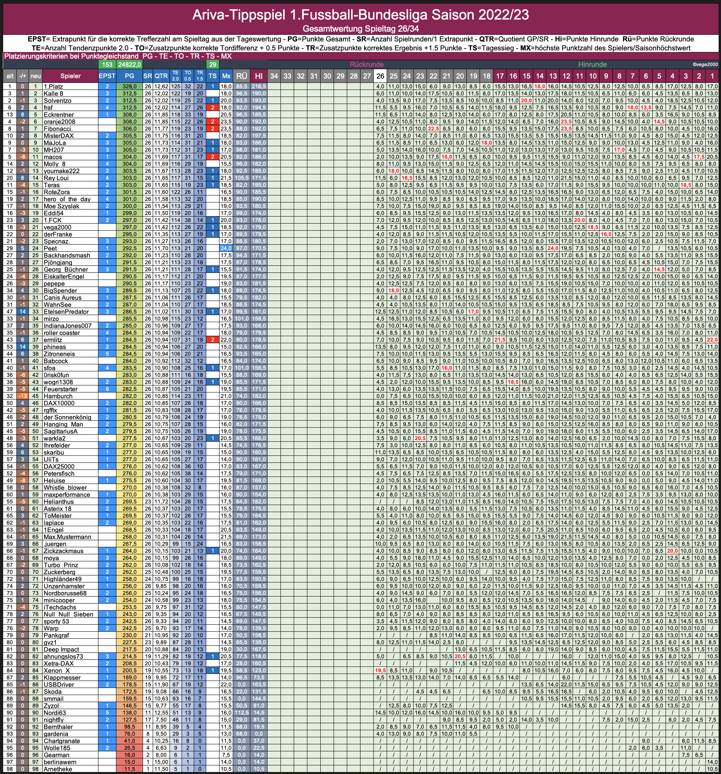Select player name EtelsenPredator

click(66, 312)
